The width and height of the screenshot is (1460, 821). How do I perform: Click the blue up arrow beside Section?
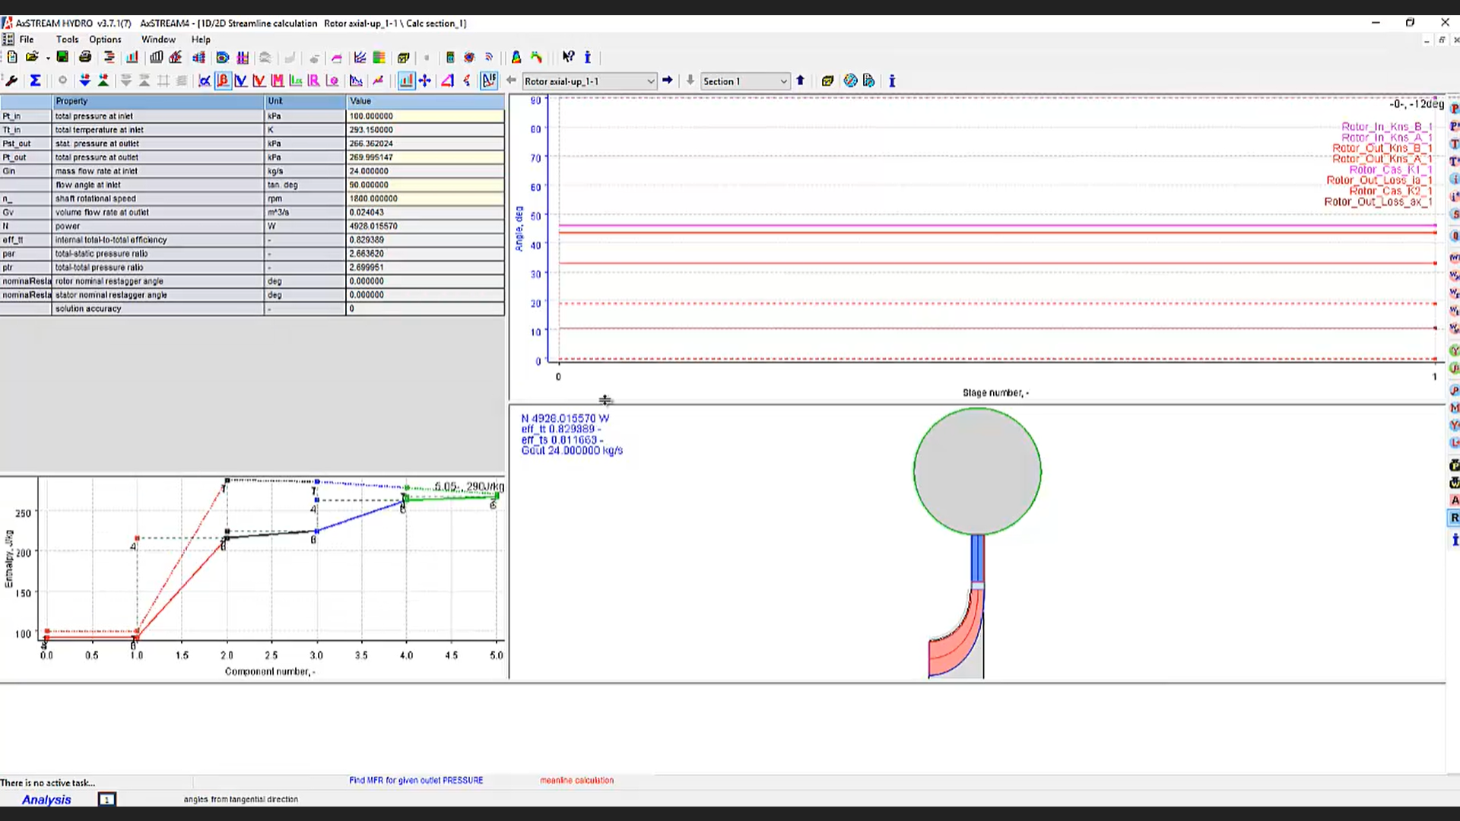click(800, 81)
